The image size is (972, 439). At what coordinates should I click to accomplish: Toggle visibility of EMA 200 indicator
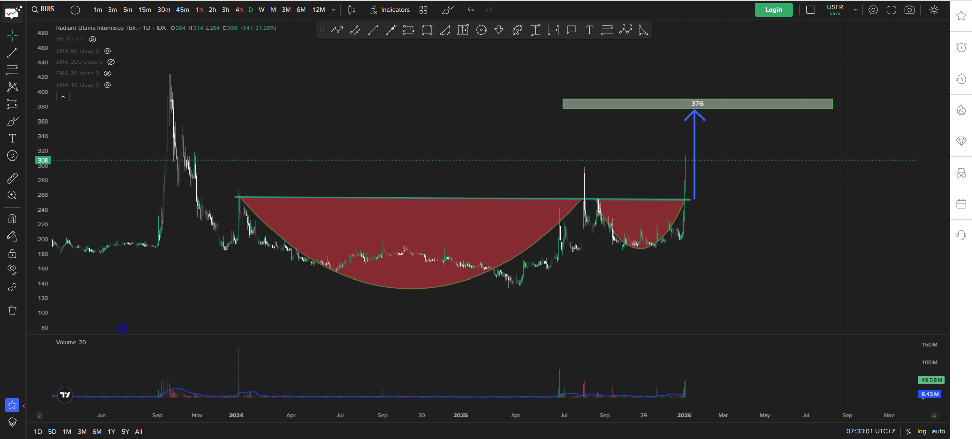click(x=111, y=62)
